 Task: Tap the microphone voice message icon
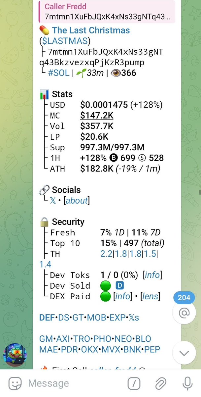[187, 383]
